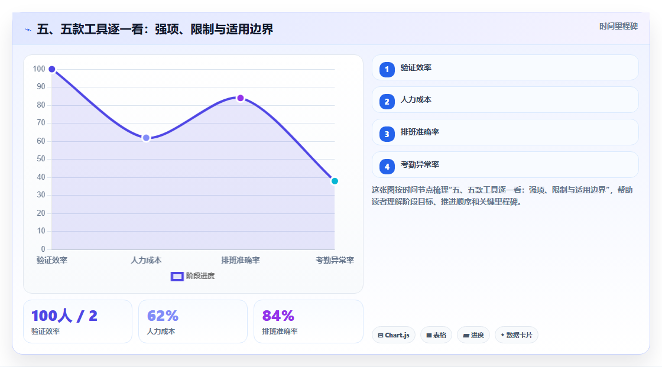Click the x-axis label 排班准确率
The image size is (662, 367).
pyautogui.click(x=240, y=260)
